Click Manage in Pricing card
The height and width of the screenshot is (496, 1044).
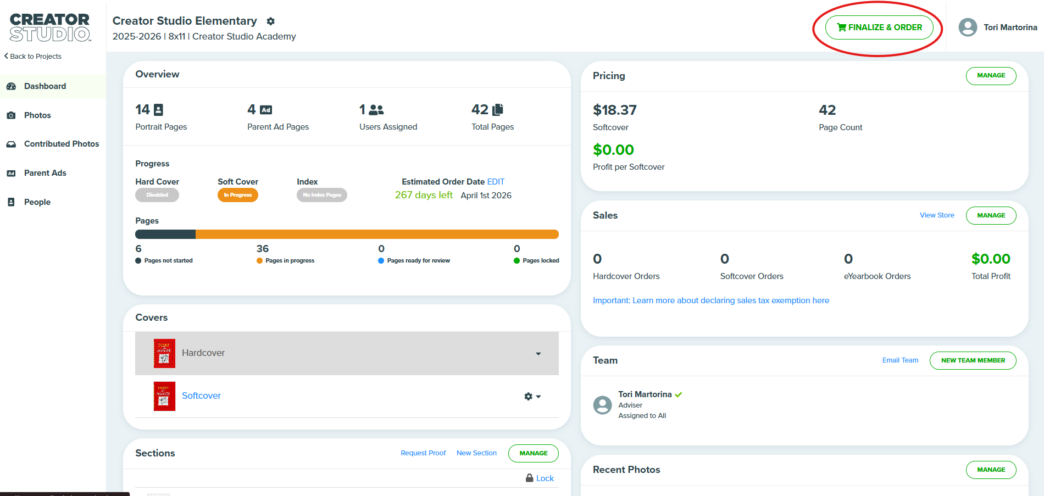point(991,76)
